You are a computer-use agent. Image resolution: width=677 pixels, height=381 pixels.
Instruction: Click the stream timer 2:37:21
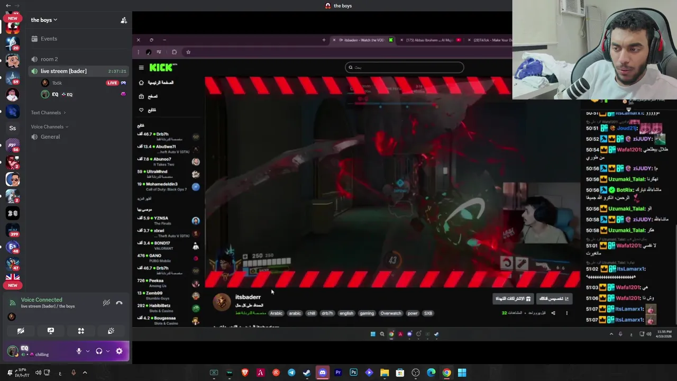click(117, 71)
